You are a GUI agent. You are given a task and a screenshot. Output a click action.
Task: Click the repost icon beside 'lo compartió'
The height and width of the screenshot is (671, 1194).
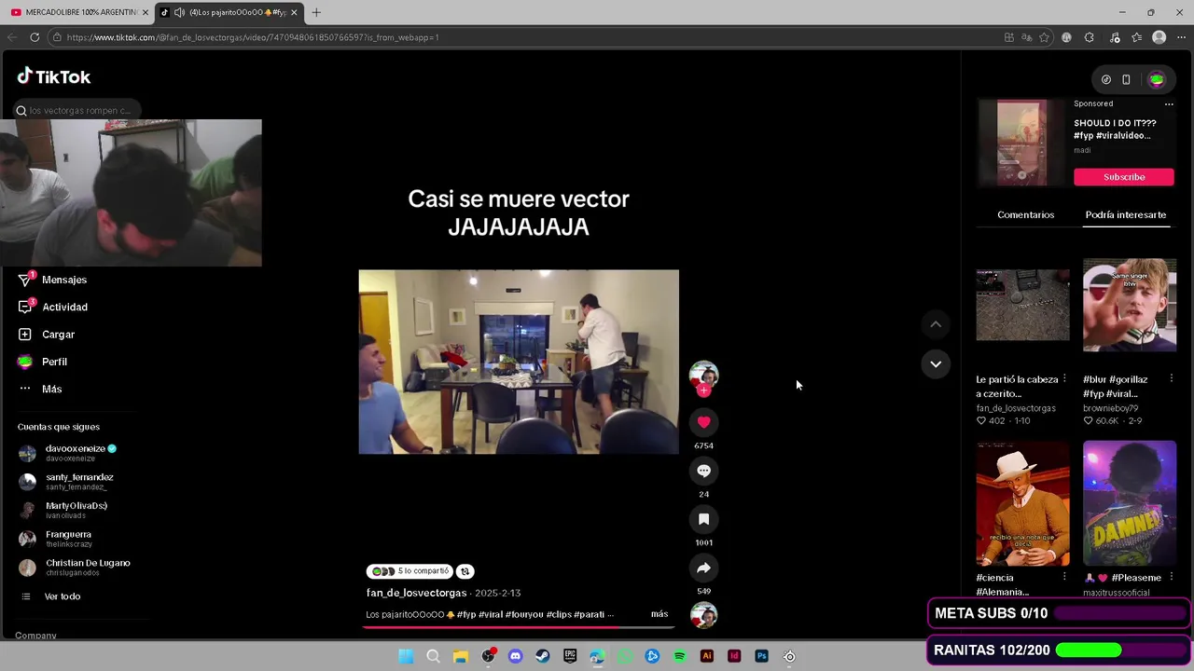(465, 571)
